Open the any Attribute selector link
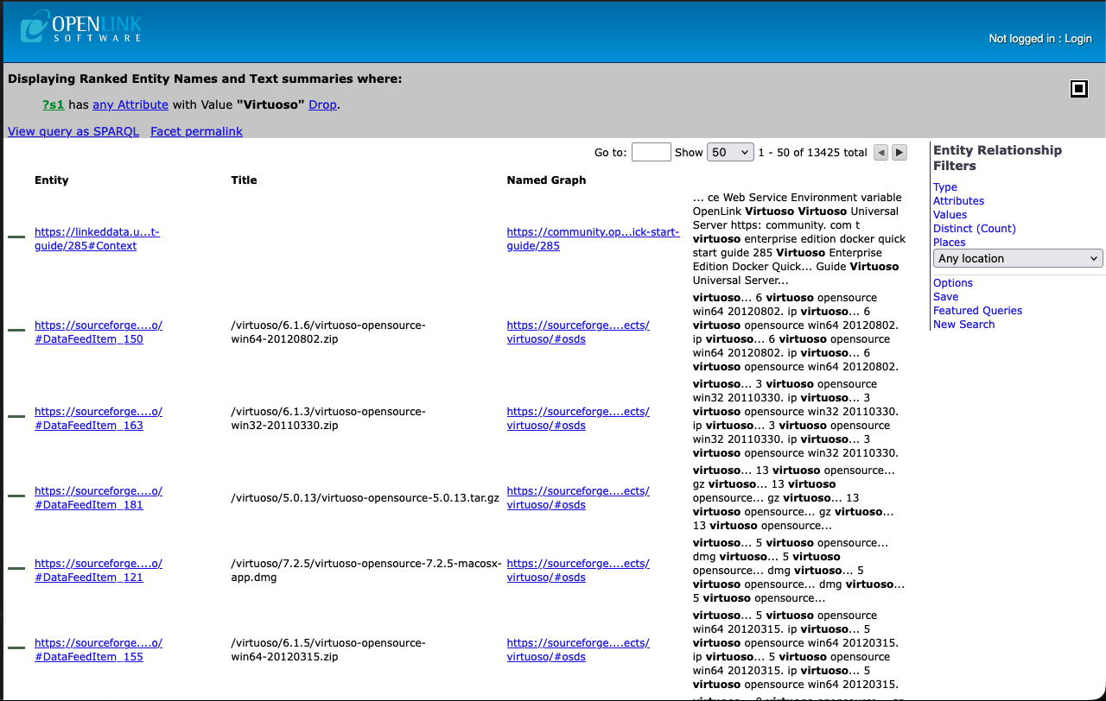Viewport: 1106px width, 701px height. (x=130, y=104)
